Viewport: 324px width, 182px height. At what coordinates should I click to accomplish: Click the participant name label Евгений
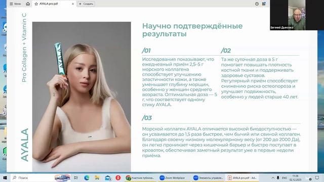[282, 27]
